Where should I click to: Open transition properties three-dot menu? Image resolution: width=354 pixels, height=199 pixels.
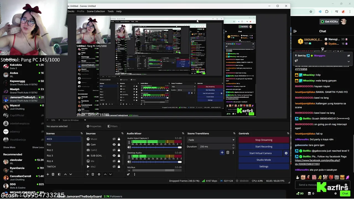[233, 152]
